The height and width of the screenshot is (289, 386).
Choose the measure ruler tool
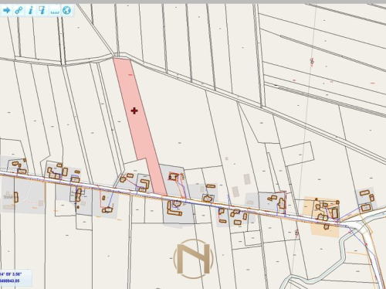tap(54, 12)
